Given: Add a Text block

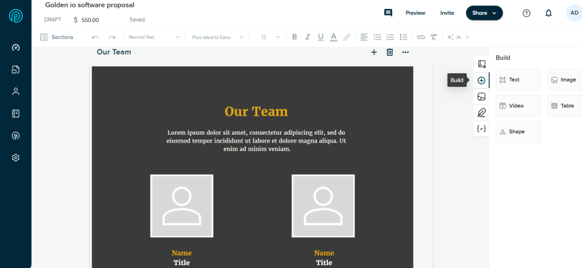Looking at the screenshot, I should click(518, 79).
